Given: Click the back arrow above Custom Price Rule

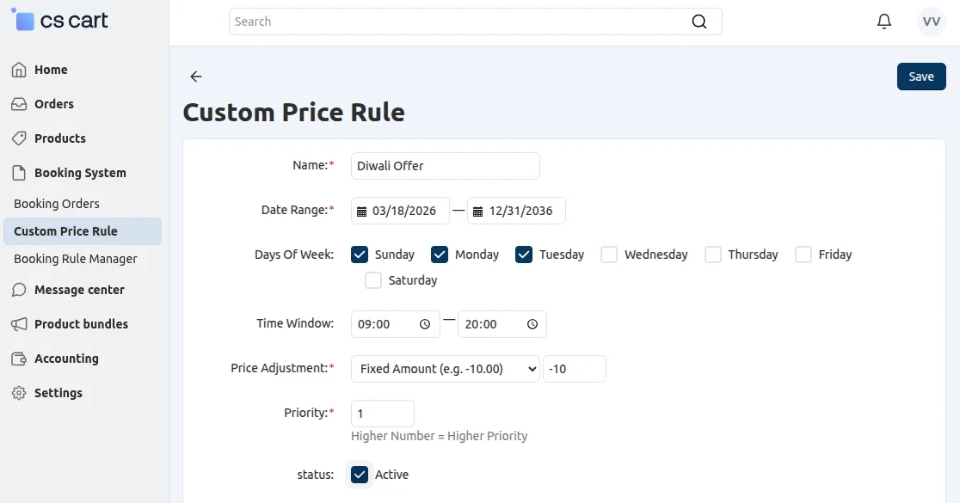Looking at the screenshot, I should tap(195, 77).
